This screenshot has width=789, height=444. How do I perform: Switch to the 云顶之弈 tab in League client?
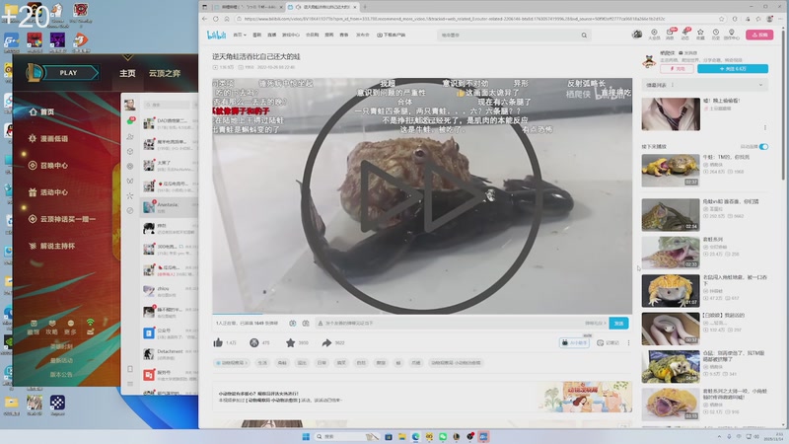(165, 73)
